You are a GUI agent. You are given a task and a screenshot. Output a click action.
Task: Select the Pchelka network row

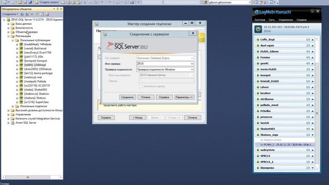285,111
